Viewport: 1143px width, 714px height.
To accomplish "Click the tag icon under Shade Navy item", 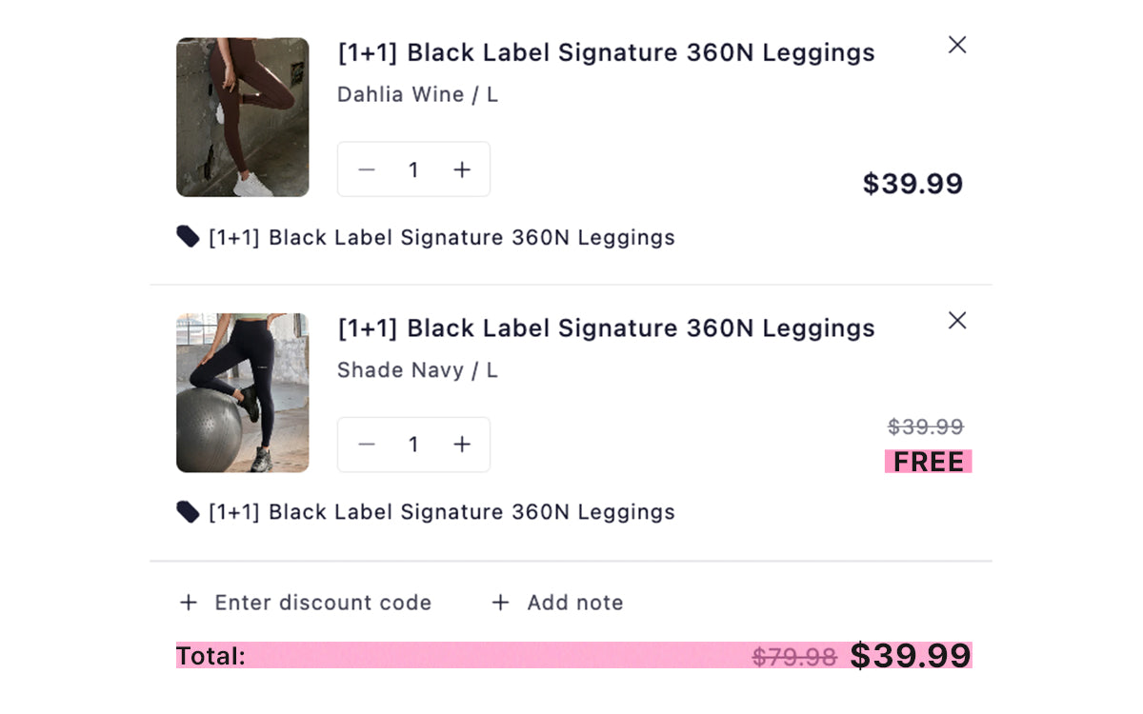I will (188, 512).
